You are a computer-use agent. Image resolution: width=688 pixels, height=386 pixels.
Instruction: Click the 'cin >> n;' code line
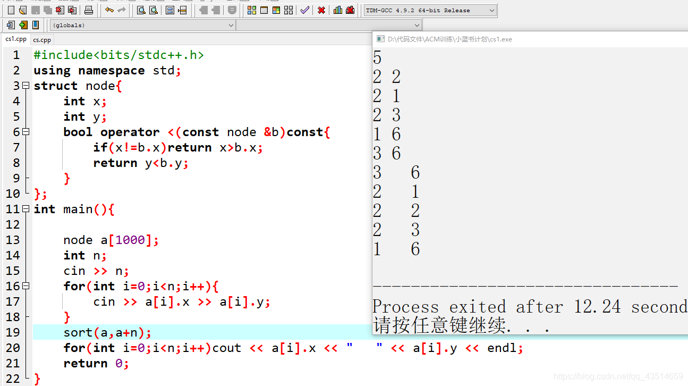(96, 271)
